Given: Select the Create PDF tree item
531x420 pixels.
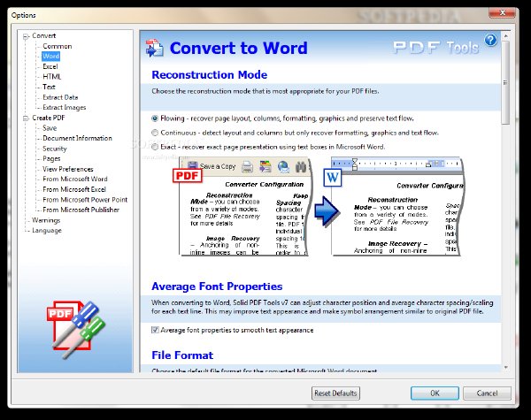Looking at the screenshot, I should 49,118.
